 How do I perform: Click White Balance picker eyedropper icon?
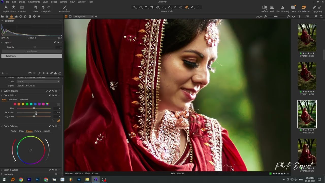tap(46, 91)
